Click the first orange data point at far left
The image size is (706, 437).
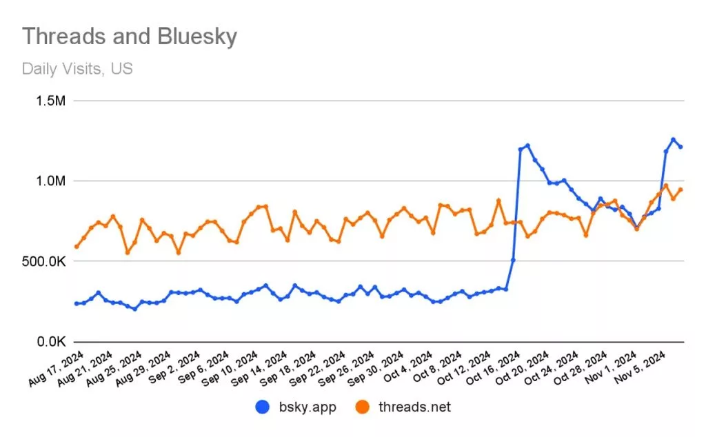77,246
